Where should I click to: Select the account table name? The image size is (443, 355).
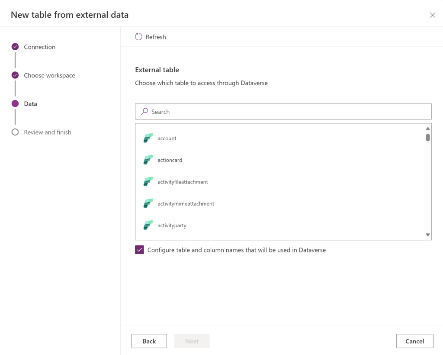click(x=167, y=139)
